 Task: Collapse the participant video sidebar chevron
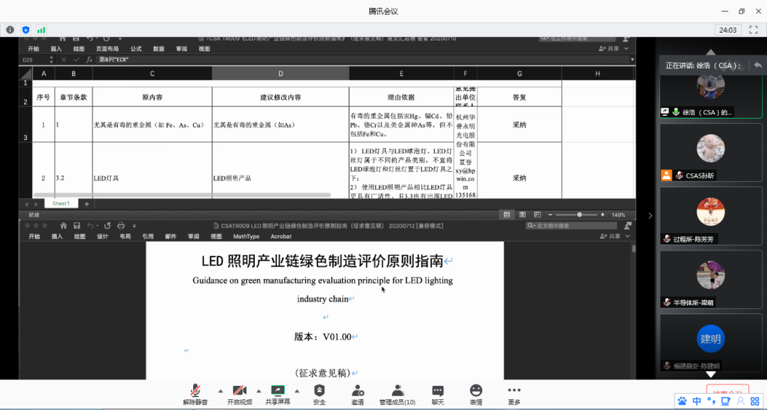[650, 216]
